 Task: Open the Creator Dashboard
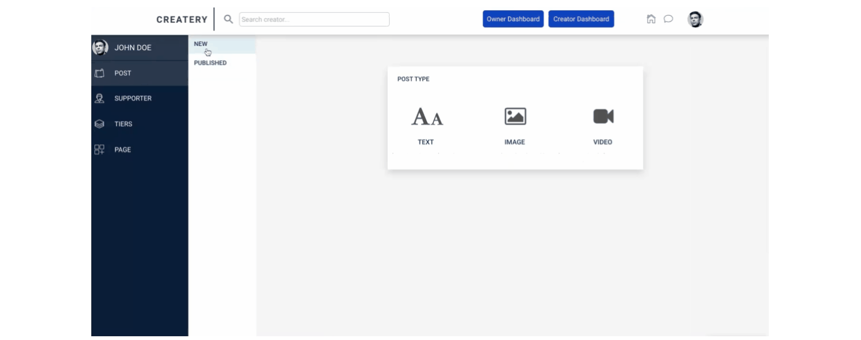pyautogui.click(x=581, y=19)
